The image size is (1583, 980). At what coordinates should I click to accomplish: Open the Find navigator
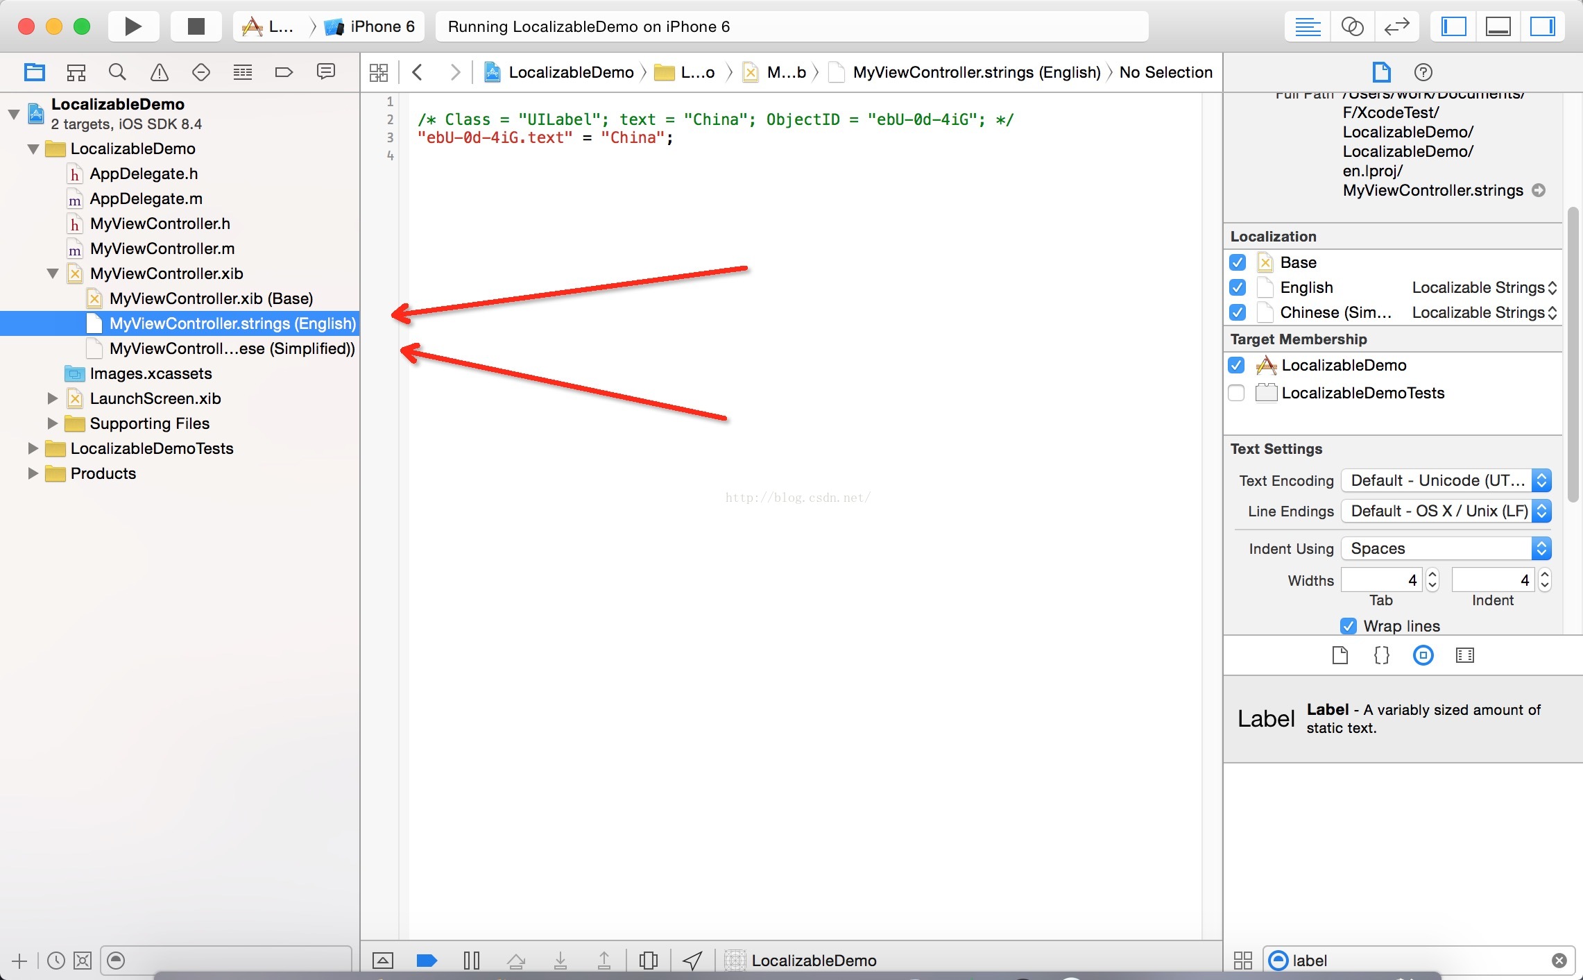tap(118, 72)
